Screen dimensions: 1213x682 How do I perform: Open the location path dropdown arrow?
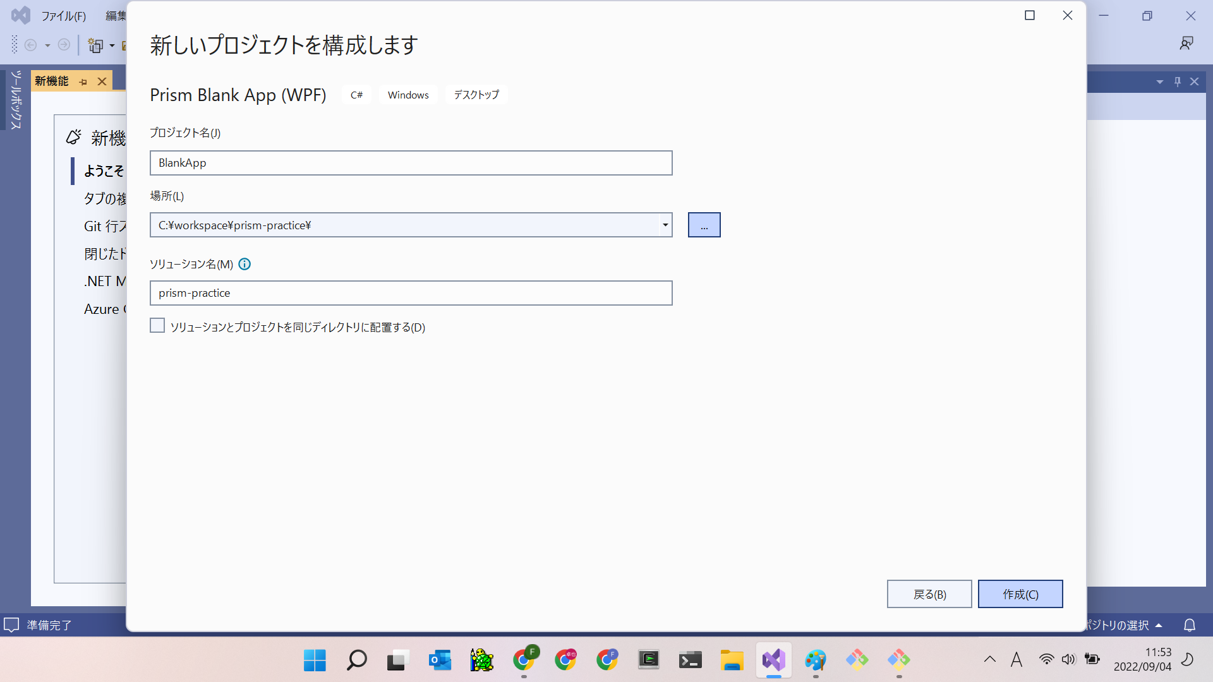tap(665, 225)
